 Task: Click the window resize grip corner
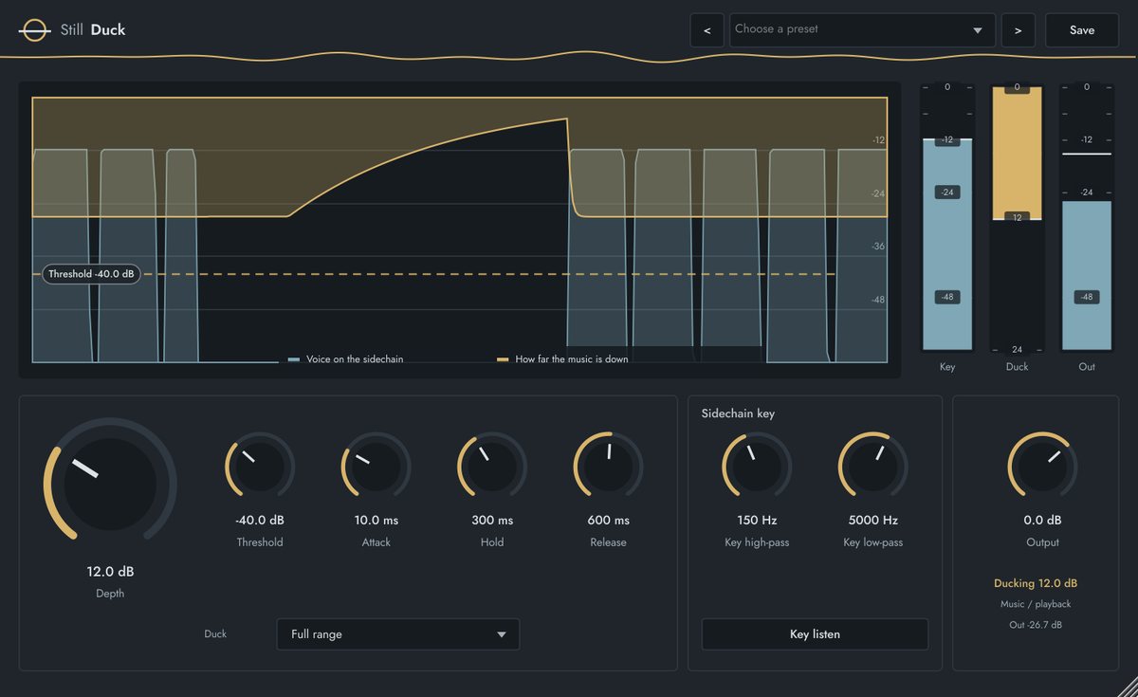[x=1126, y=686]
